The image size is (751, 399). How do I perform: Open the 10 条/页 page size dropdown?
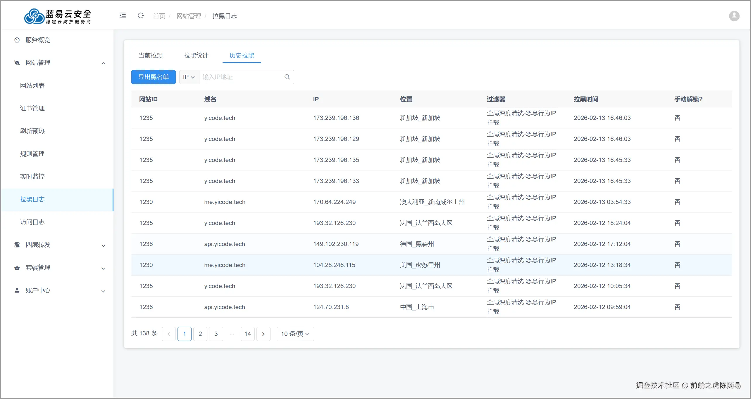click(295, 334)
